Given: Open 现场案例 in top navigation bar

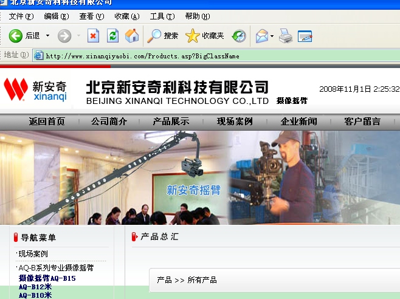Looking at the screenshot, I should (x=235, y=122).
